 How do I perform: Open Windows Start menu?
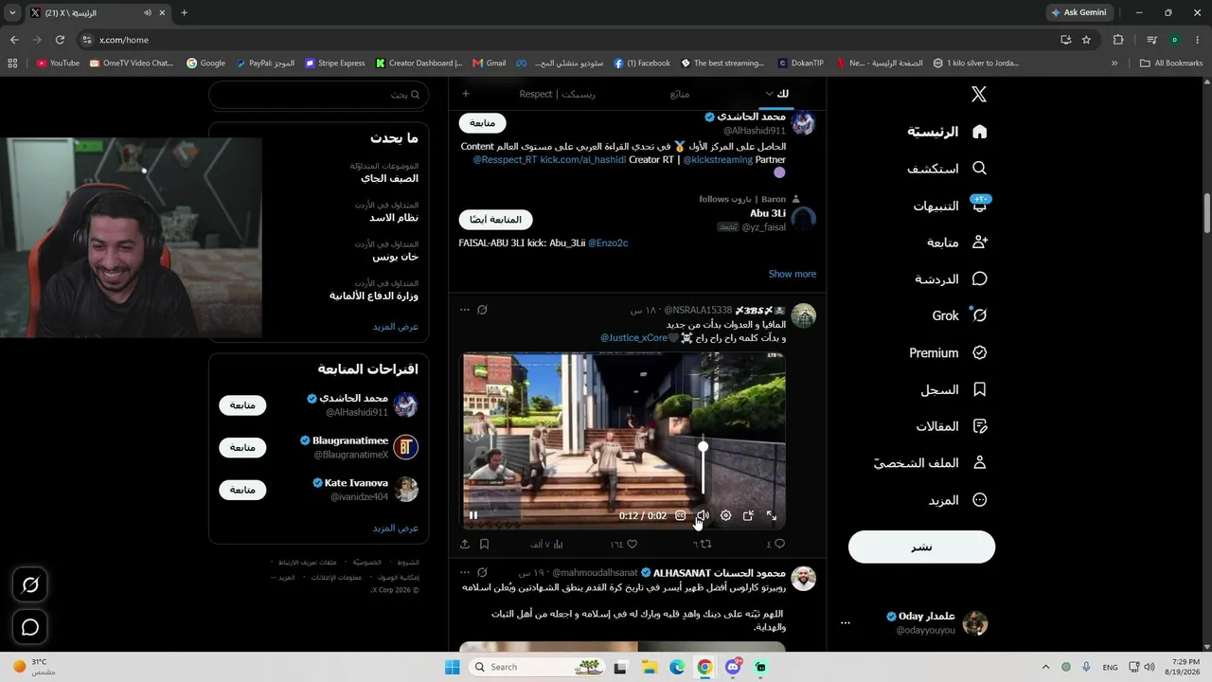click(x=452, y=667)
